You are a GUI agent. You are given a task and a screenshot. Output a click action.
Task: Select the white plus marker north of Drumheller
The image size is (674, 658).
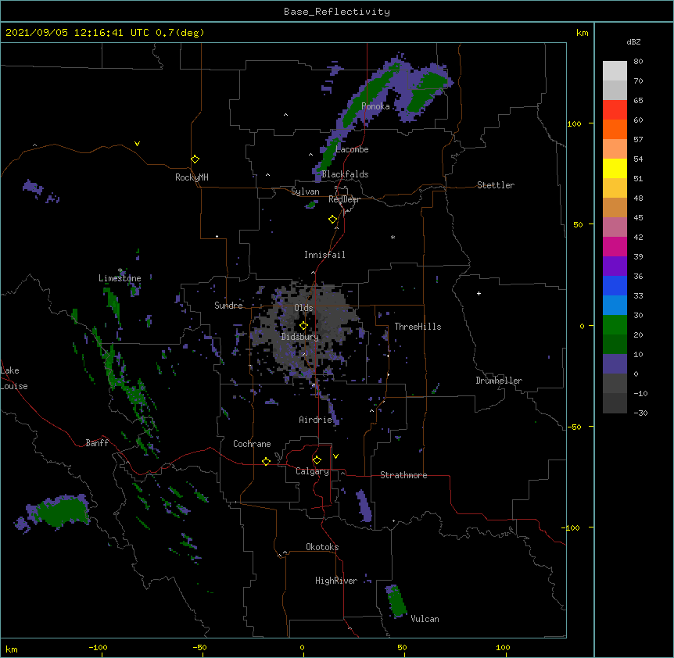tap(479, 293)
